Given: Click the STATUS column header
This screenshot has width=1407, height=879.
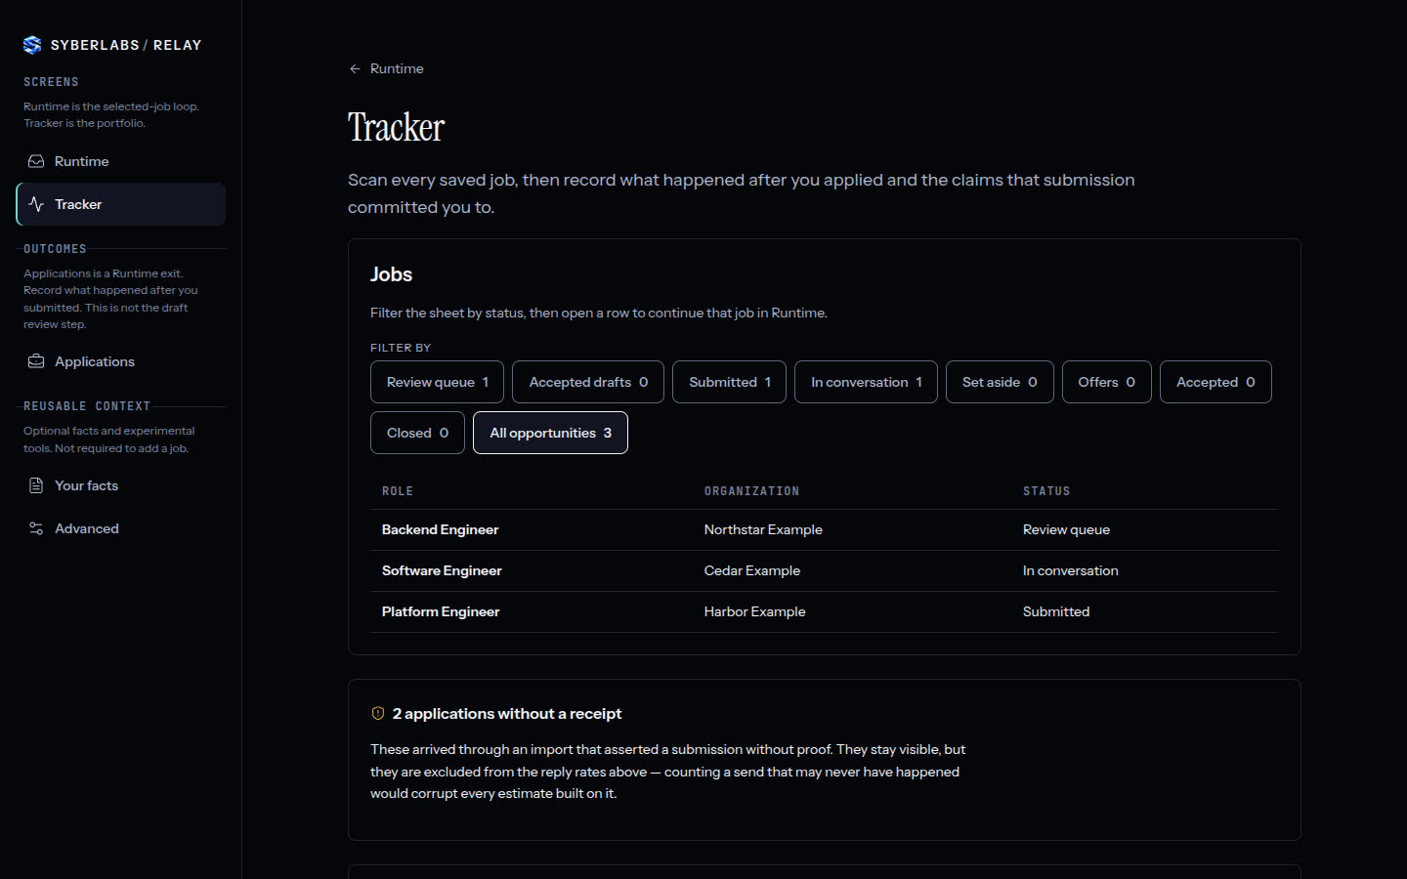Looking at the screenshot, I should [1046, 491].
